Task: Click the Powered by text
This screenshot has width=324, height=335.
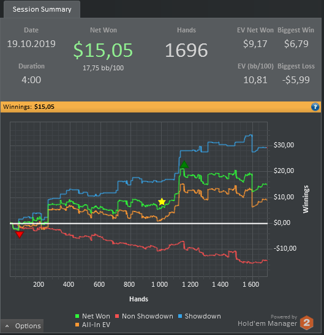Action: [x=284, y=317]
